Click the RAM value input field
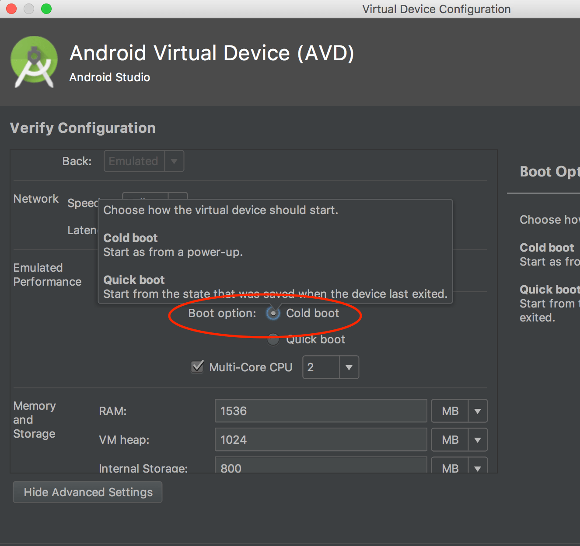This screenshot has height=546, width=580. point(321,411)
